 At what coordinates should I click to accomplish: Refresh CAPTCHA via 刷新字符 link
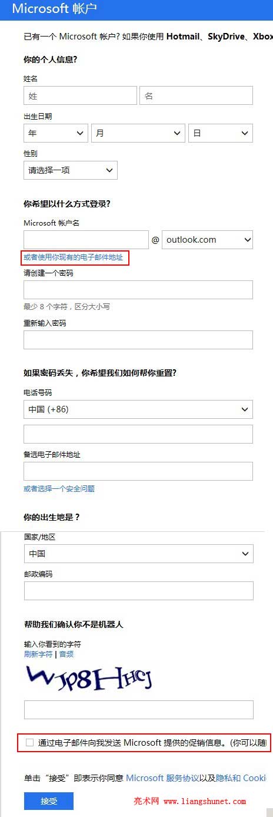pyautogui.click(x=38, y=654)
